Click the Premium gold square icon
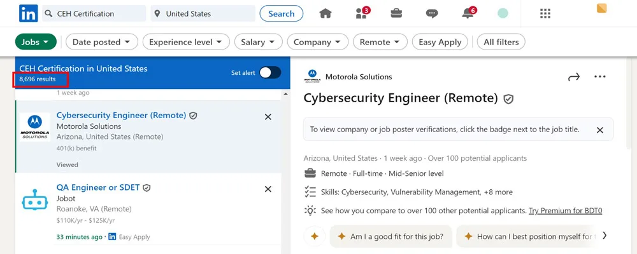This screenshot has height=254, width=637. coord(602,8)
